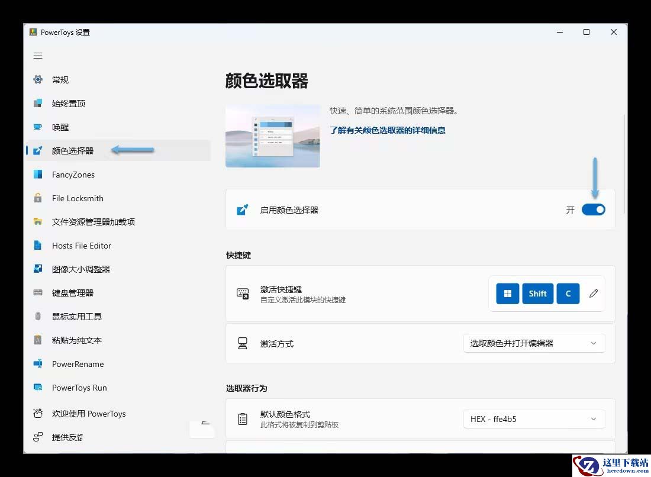Go to 图像大小调整器 settings page
This screenshot has height=477, width=651.
point(118,269)
